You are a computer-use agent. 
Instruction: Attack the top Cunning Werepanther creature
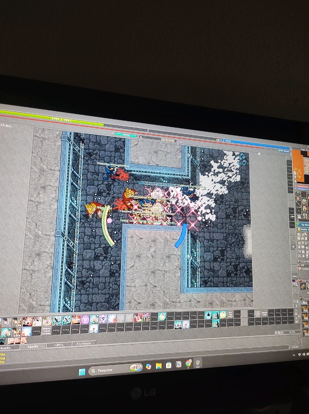click(x=116, y=173)
